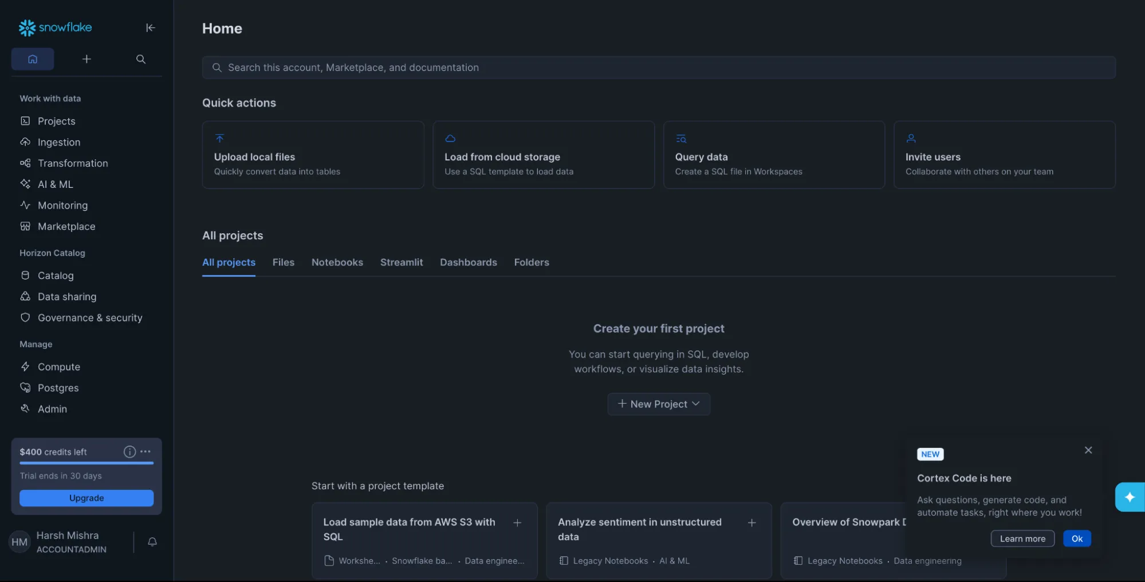This screenshot has height=582, width=1145.
Task: Open the three-dot menu next to credits
Action: [x=146, y=451]
